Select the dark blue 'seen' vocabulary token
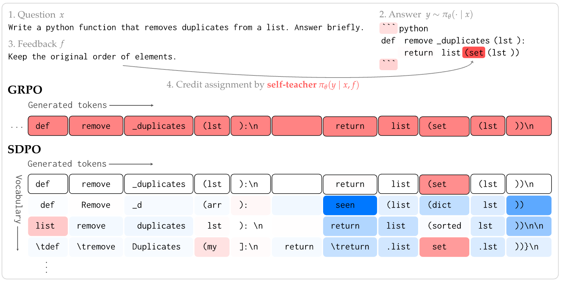Image resolution: width=565 pixels, height=282 pixels. coord(350,205)
